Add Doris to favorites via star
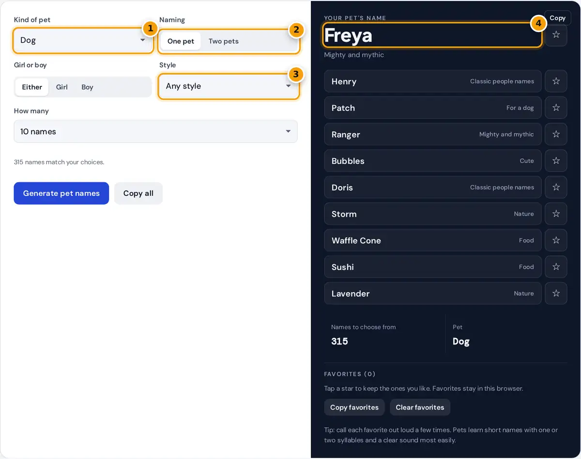 tap(556, 187)
